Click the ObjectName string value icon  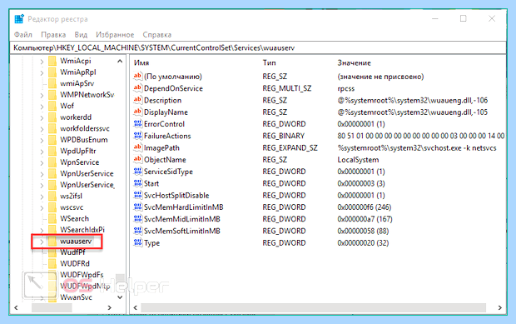pos(137,159)
